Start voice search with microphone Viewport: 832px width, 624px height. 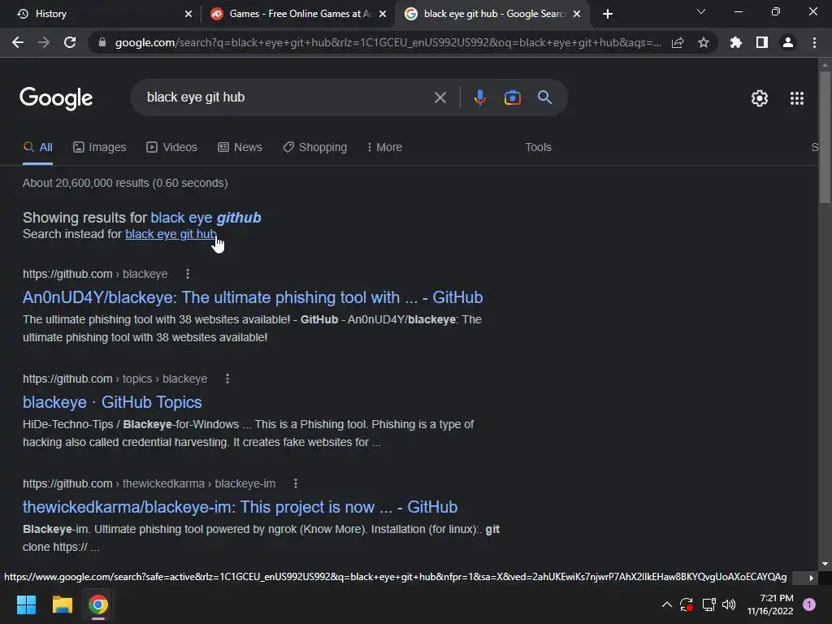point(479,97)
